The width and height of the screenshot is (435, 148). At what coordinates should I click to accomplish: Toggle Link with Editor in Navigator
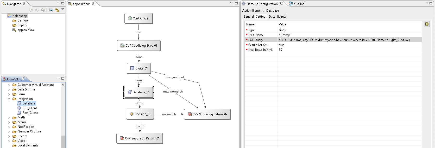pos(57,10)
